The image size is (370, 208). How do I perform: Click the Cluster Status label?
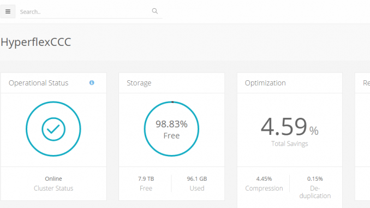coord(53,188)
